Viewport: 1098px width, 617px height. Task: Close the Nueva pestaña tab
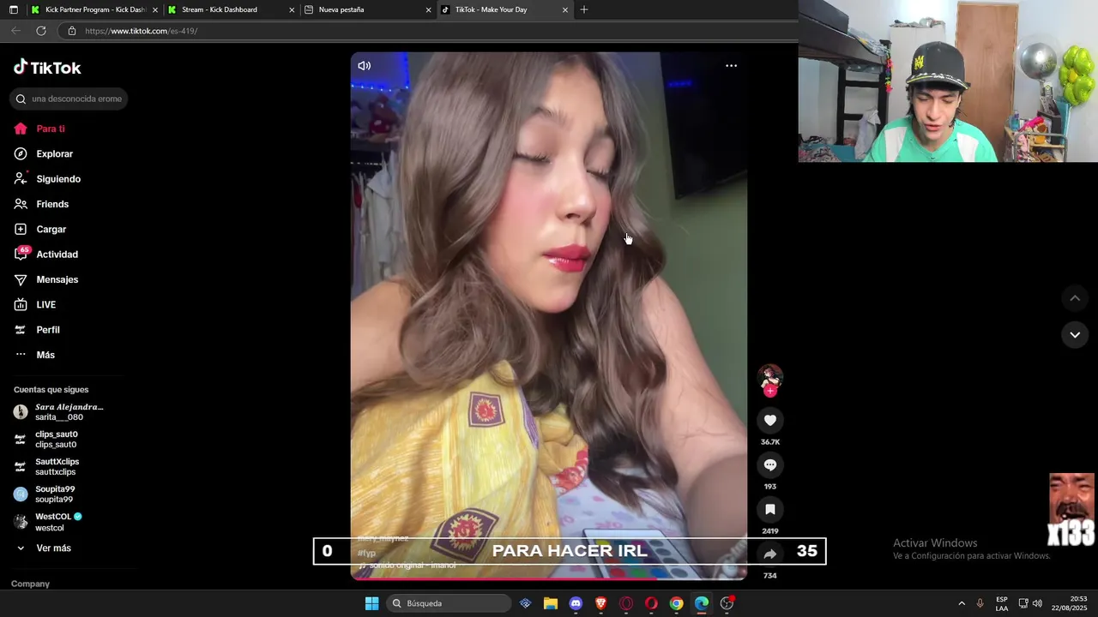click(x=428, y=10)
